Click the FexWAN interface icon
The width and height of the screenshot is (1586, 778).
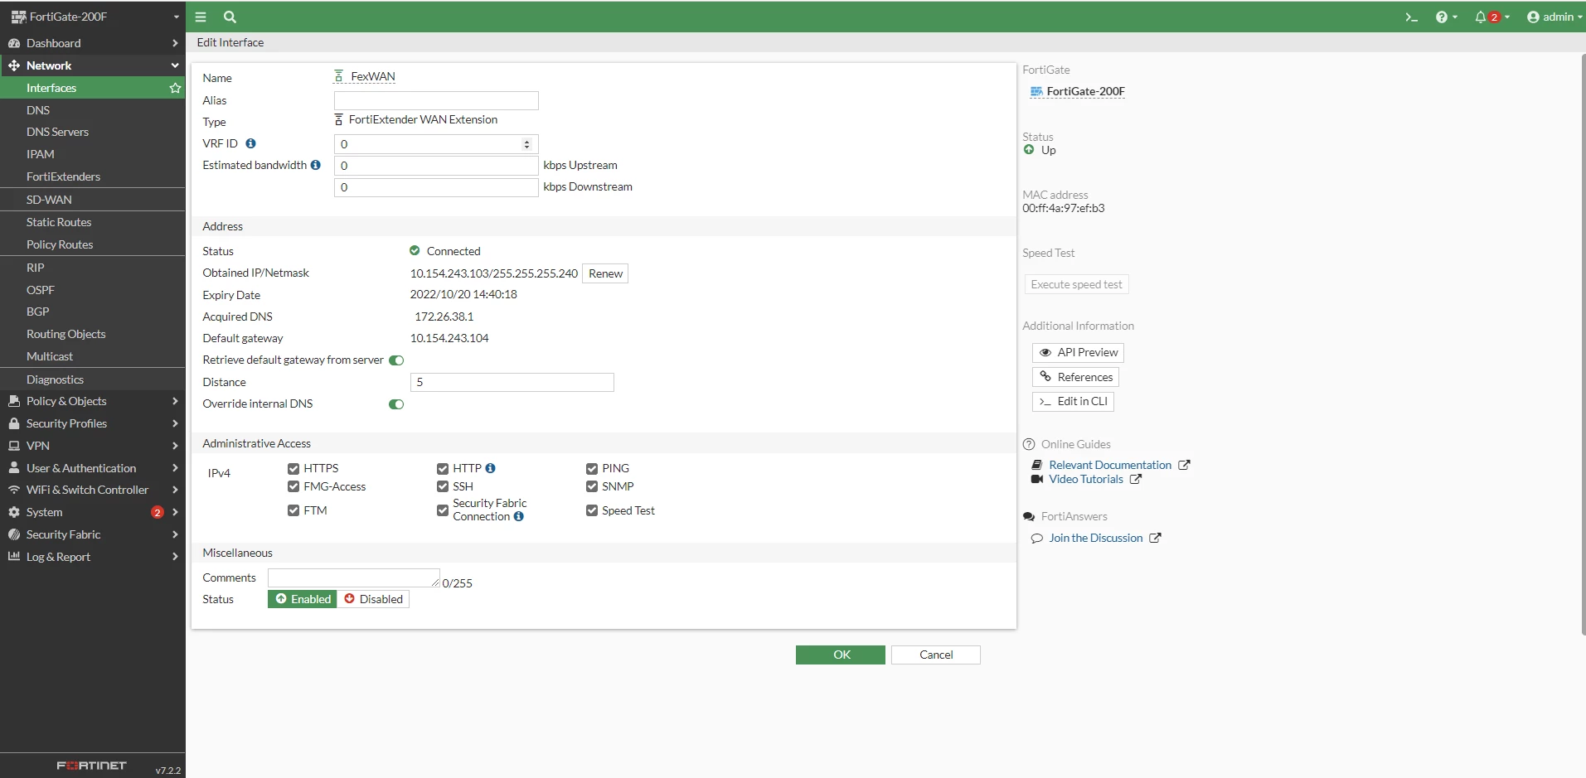pyautogui.click(x=338, y=76)
